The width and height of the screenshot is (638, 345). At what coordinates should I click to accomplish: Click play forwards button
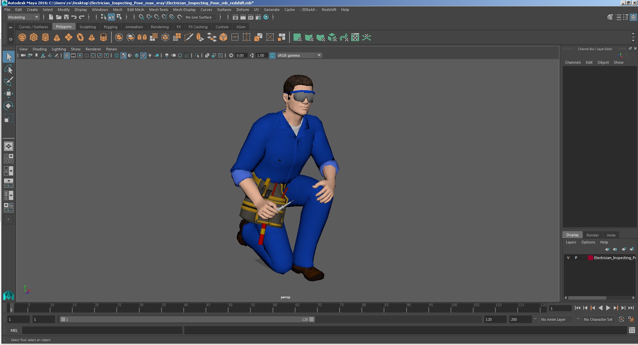(608, 308)
